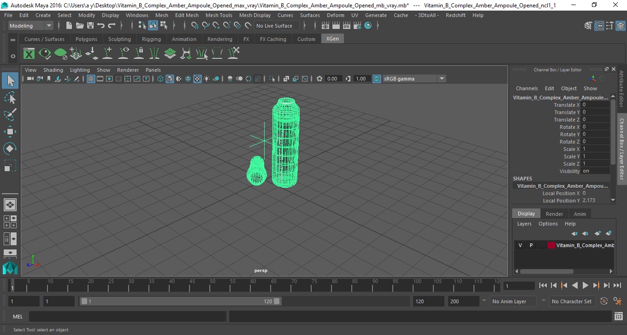Activate the Lasso Select tool
The image size is (627, 335).
10,98
